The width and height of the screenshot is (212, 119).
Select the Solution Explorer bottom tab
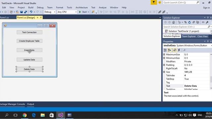172,36
